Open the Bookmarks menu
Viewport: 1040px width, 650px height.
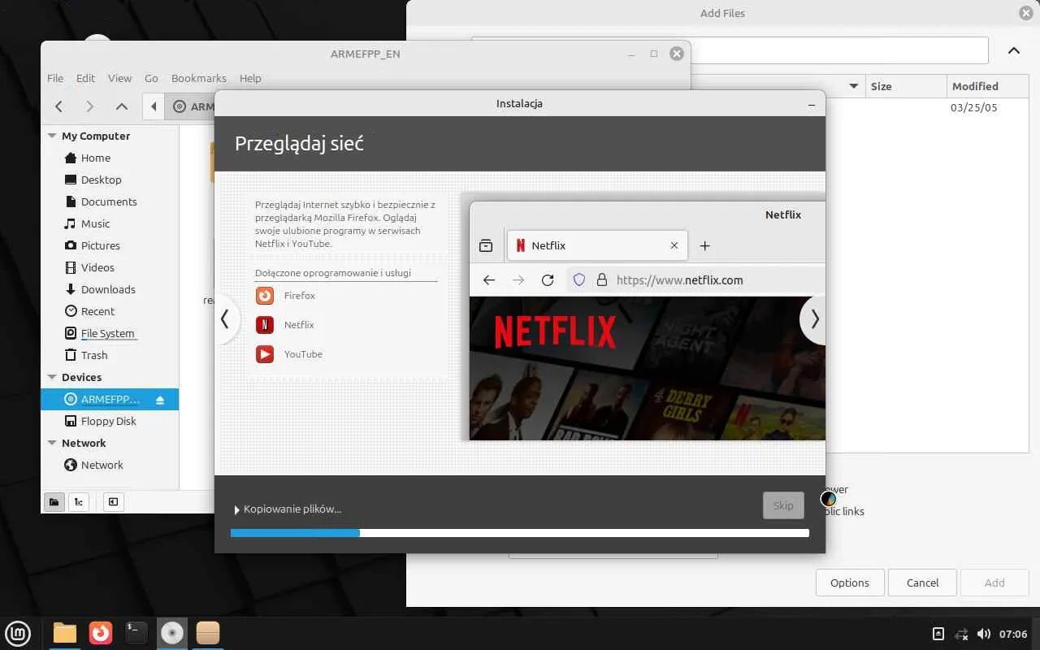click(199, 78)
